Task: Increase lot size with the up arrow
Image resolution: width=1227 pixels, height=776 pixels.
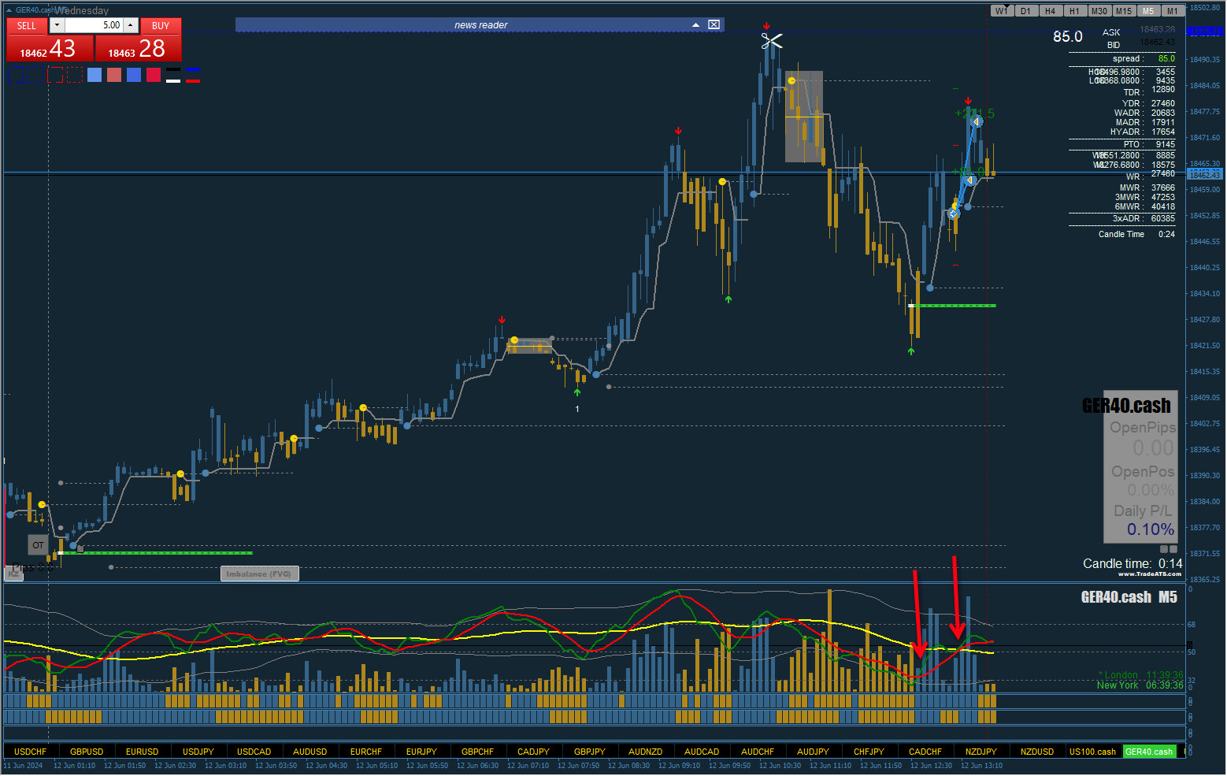Action: click(x=131, y=25)
